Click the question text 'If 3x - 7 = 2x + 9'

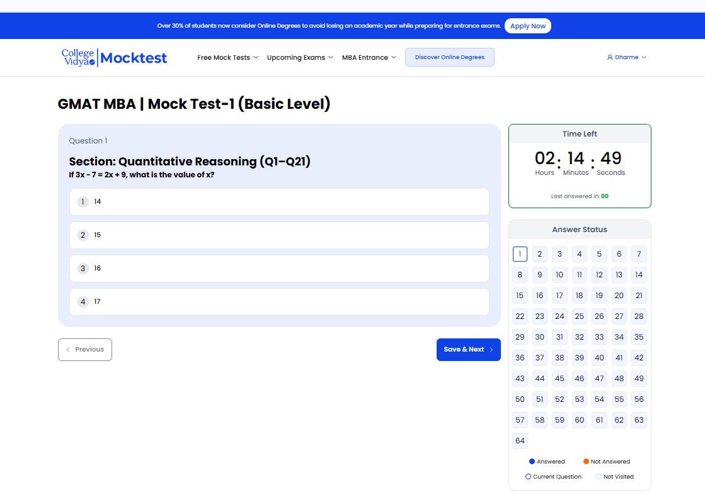click(x=142, y=175)
